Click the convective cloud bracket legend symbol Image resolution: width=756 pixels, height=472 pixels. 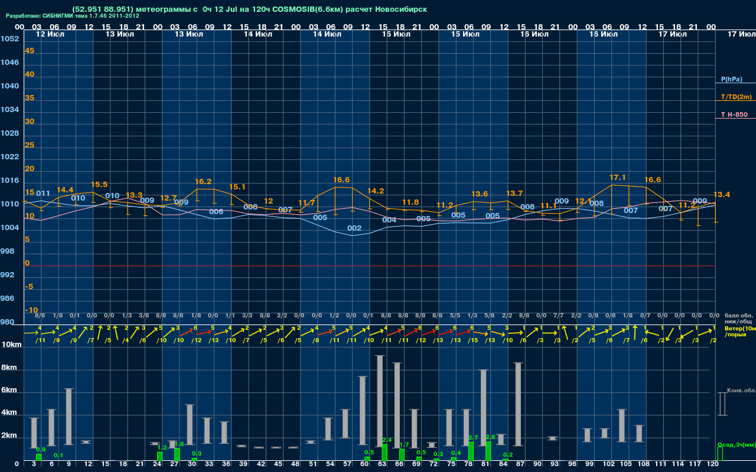pyautogui.click(x=722, y=404)
